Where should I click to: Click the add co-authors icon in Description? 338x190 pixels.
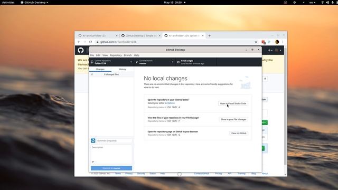click(93, 162)
